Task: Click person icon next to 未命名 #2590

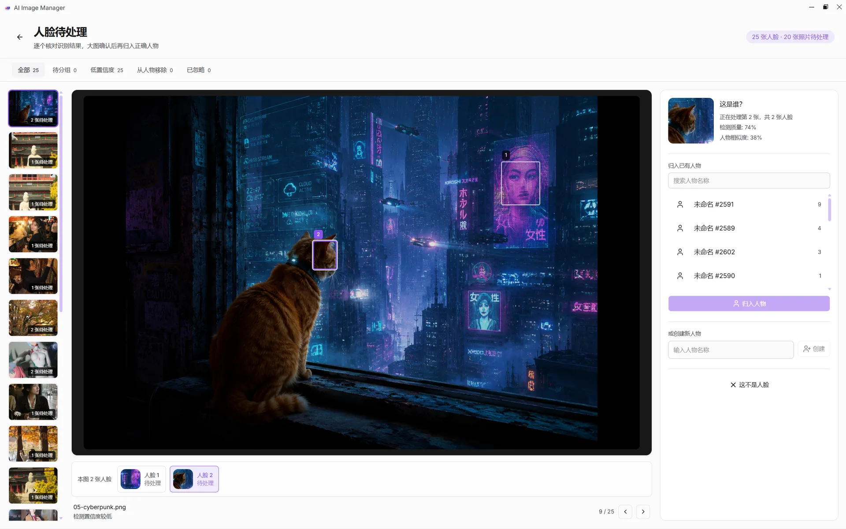Action: (x=680, y=276)
